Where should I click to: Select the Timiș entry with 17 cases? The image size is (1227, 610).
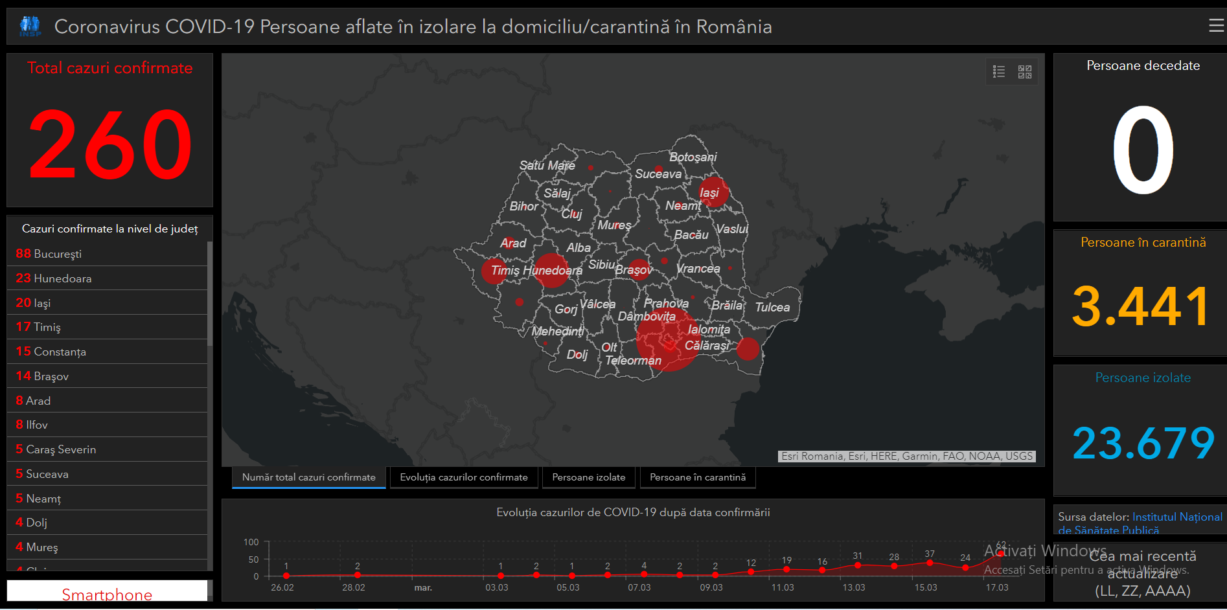(x=107, y=327)
